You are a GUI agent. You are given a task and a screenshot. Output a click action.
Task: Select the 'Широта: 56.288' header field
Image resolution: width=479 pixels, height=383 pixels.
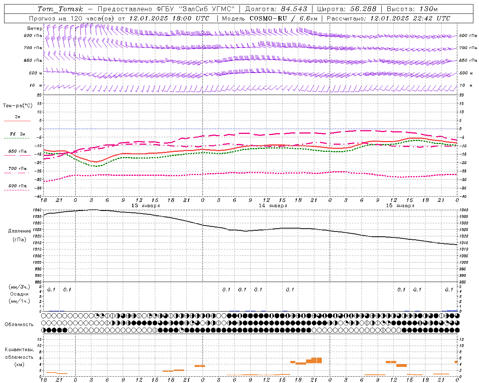347,9
